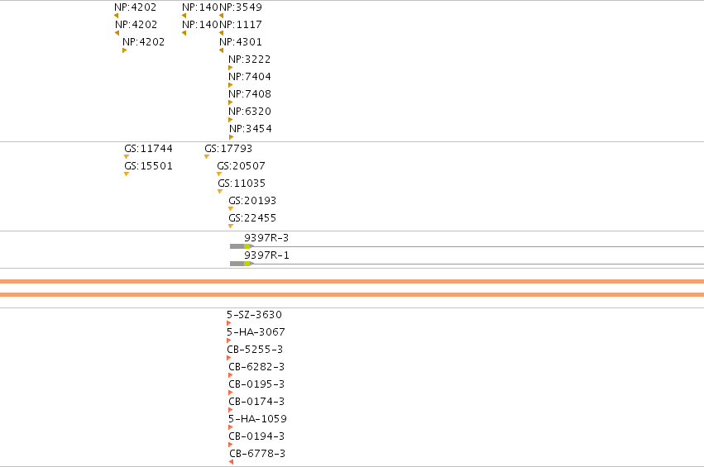Image resolution: width=704 pixels, height=467 pixels.
Task: Open the GS:22455 feature label
Action: click(x=252, y=218)
